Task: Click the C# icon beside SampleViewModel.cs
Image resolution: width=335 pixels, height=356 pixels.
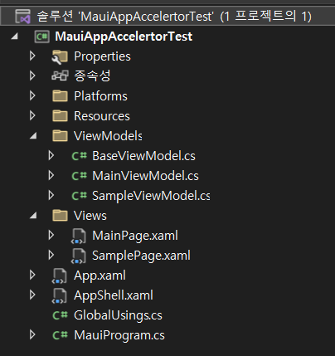Action: [80, 196]
